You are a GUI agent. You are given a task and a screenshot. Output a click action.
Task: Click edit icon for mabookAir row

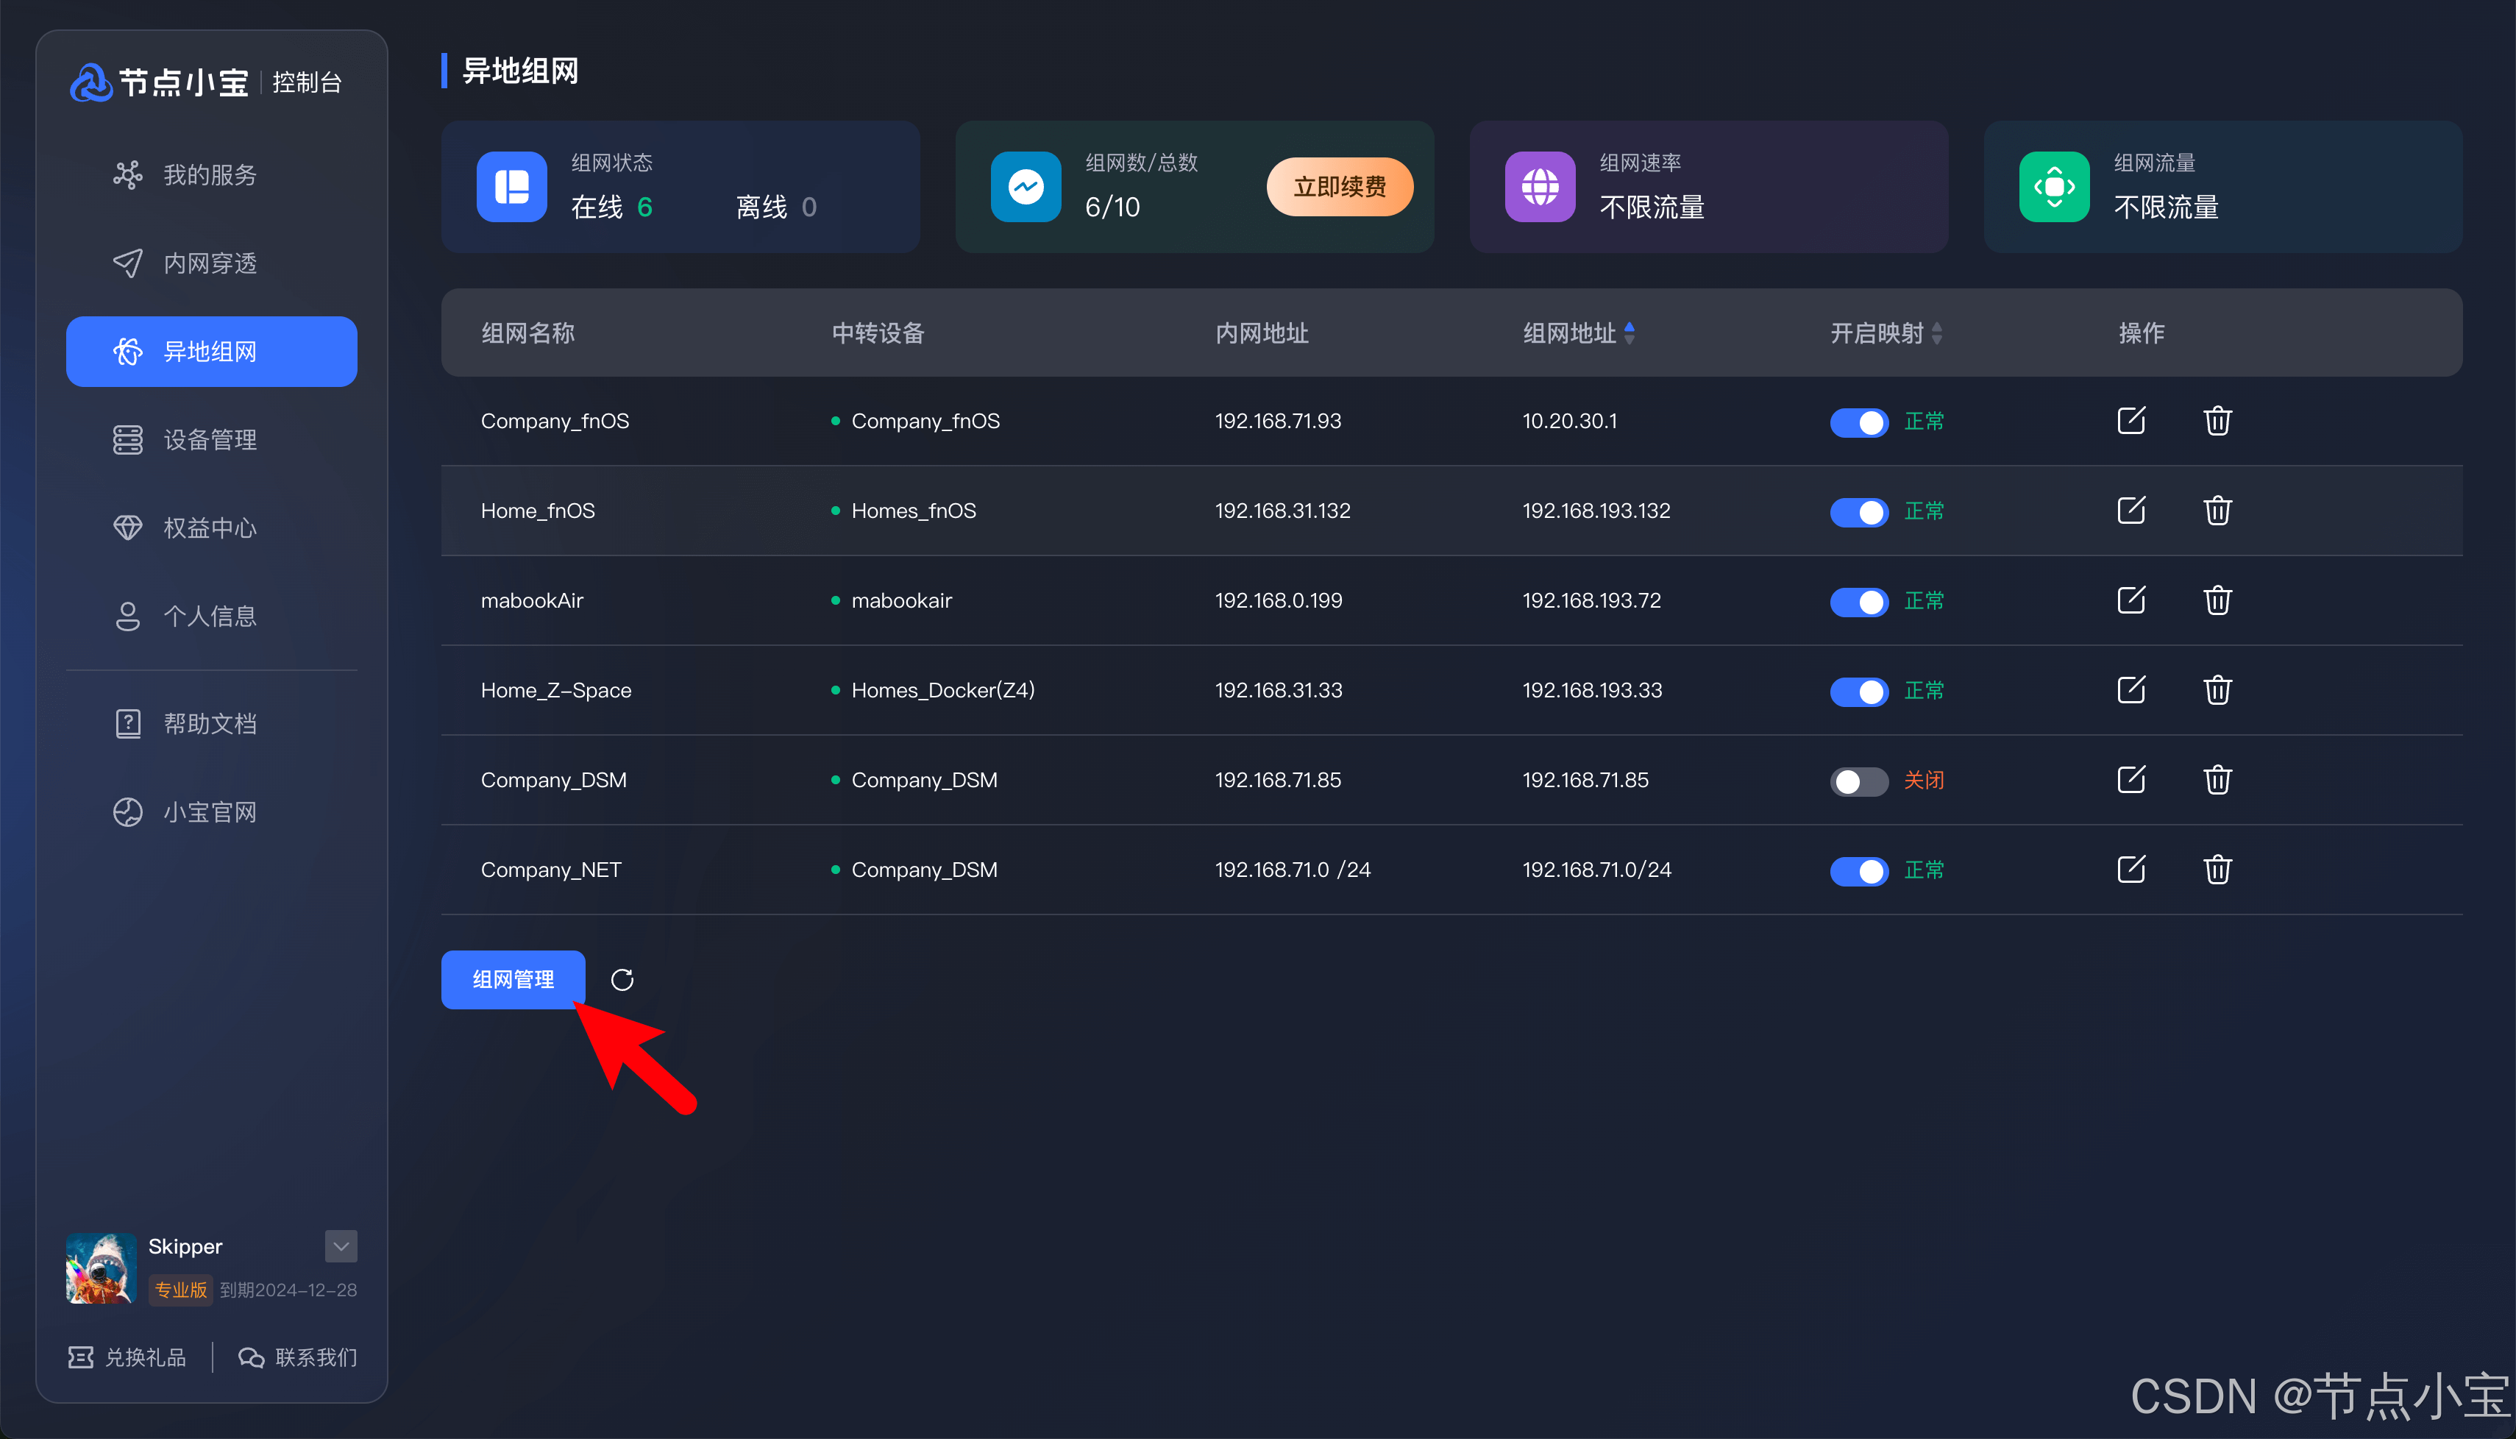pyautogui.click(x=2131, y=600)
